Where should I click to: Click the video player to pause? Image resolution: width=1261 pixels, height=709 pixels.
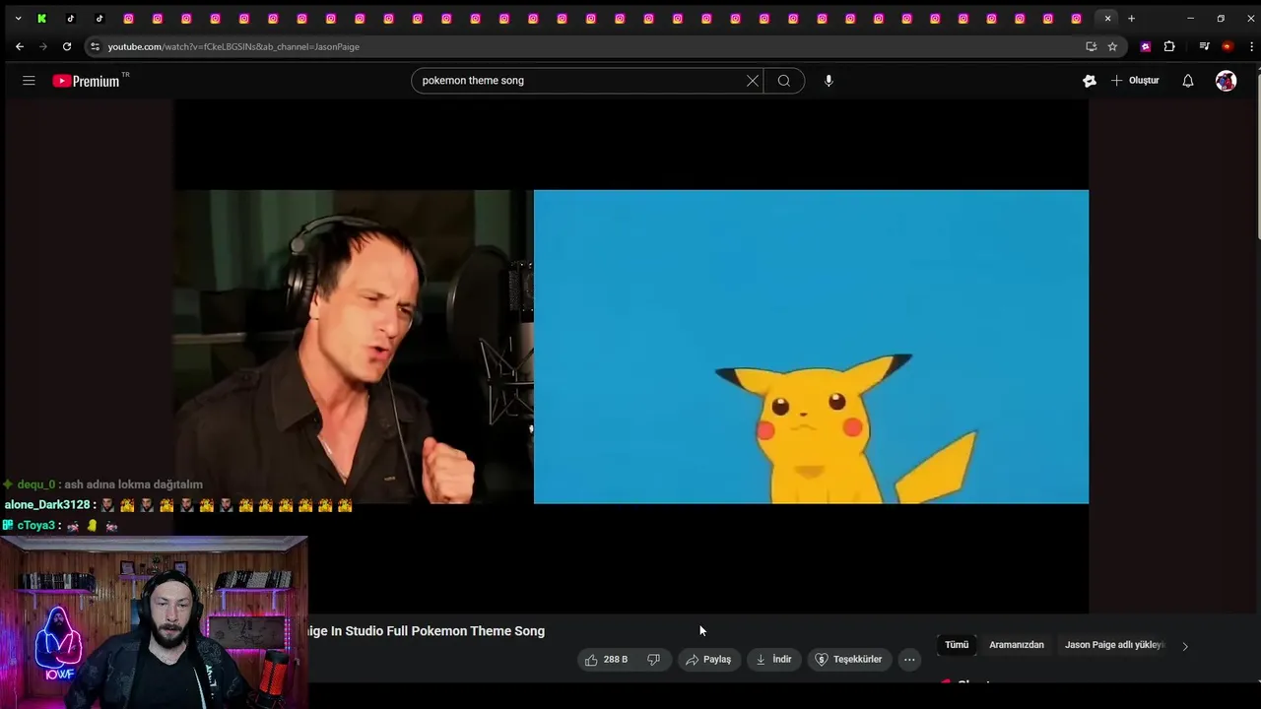point(631,355)
